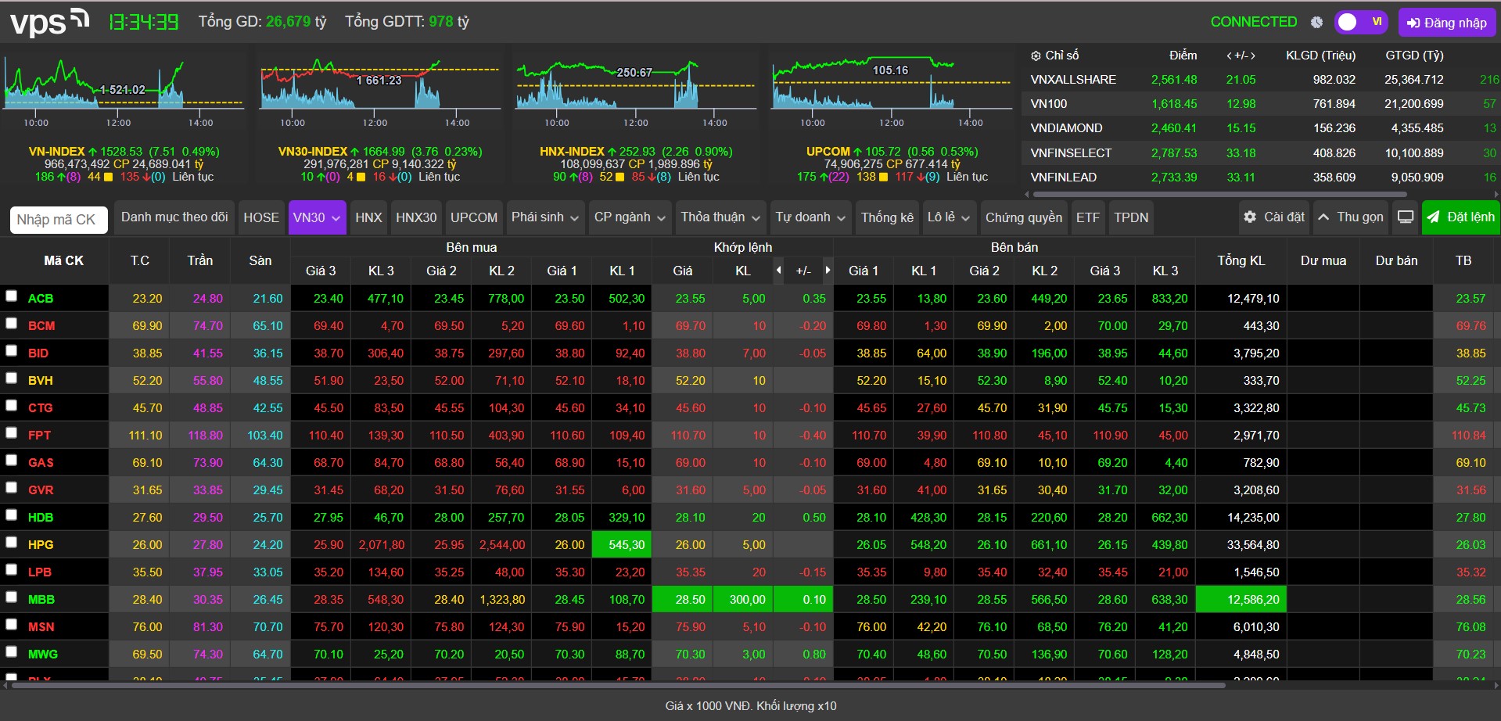Click right arrow in Khớp lệnh +/- column
Viewport: 1501px width, 721px height.
point(828,271)
